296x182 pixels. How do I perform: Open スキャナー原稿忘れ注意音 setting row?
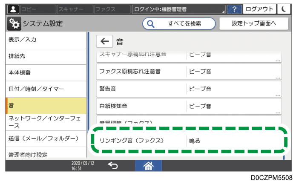click(x=189, y=56)
